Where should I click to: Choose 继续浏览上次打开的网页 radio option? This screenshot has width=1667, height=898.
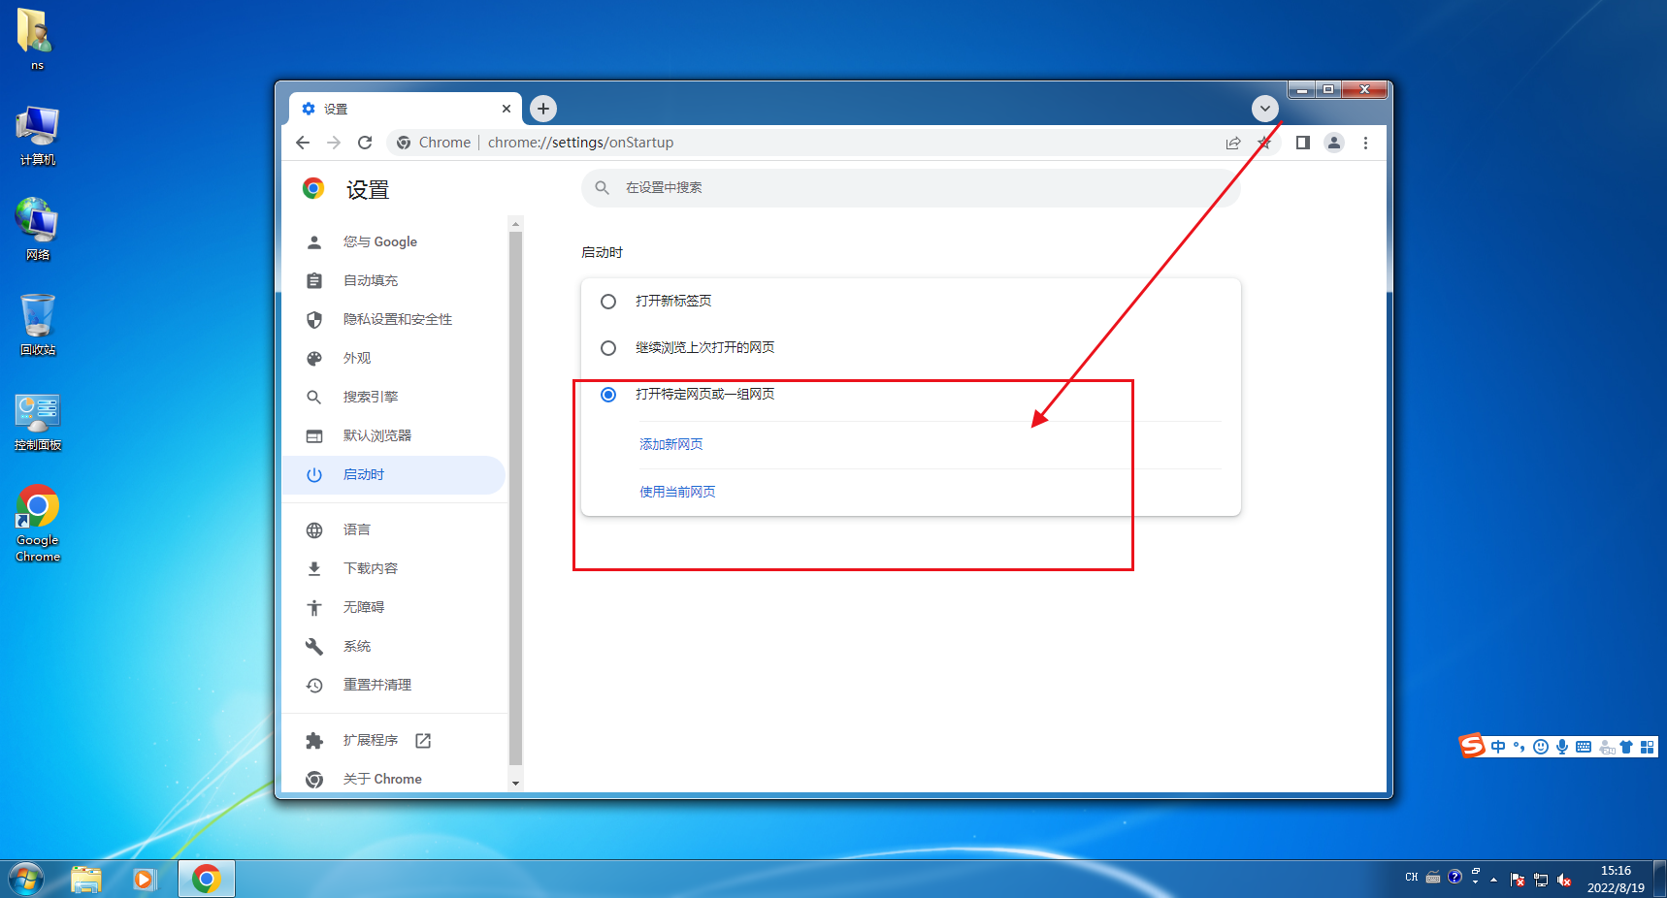(608, 348)
